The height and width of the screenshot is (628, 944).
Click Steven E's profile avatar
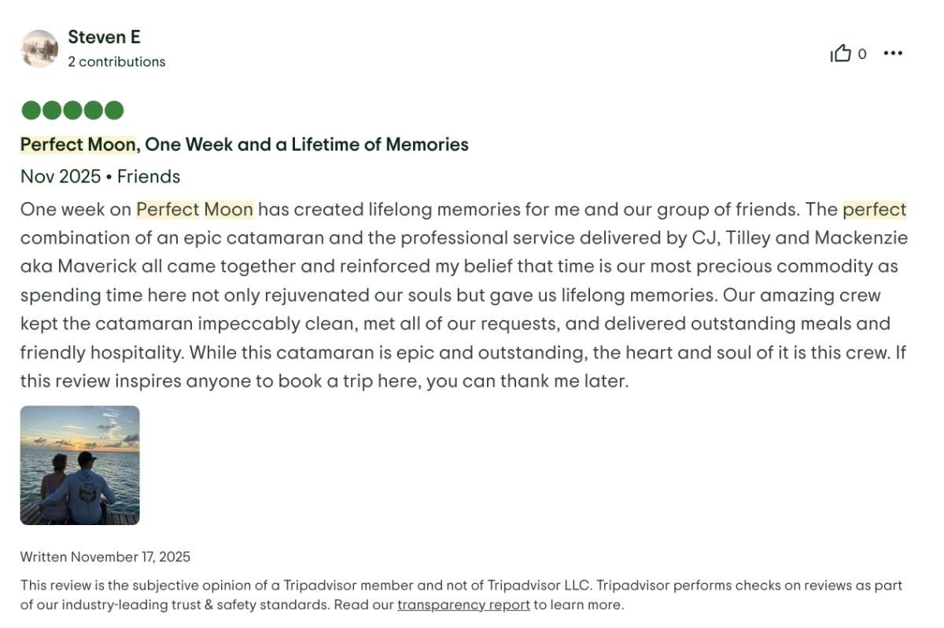pos(39,49)
